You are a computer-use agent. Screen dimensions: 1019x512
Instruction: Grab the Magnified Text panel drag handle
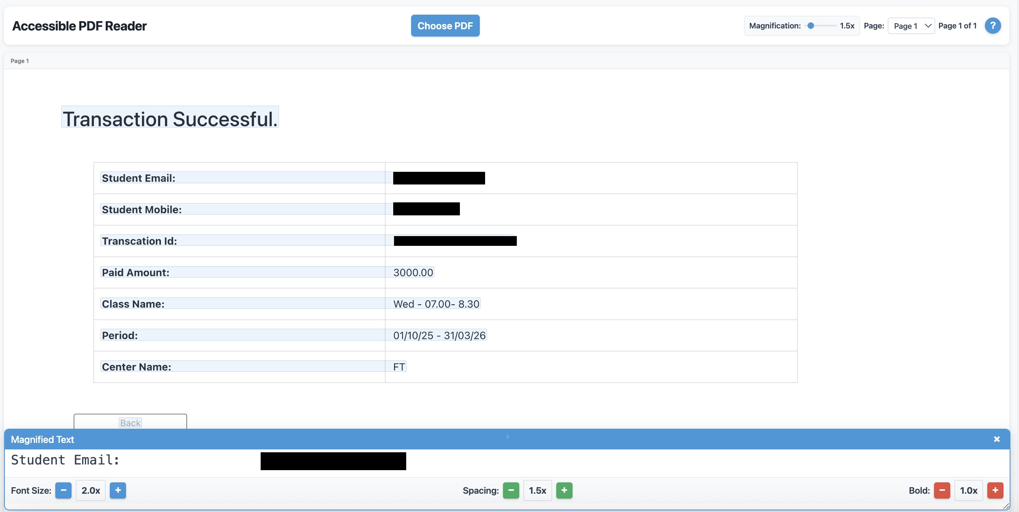(507, 437)
